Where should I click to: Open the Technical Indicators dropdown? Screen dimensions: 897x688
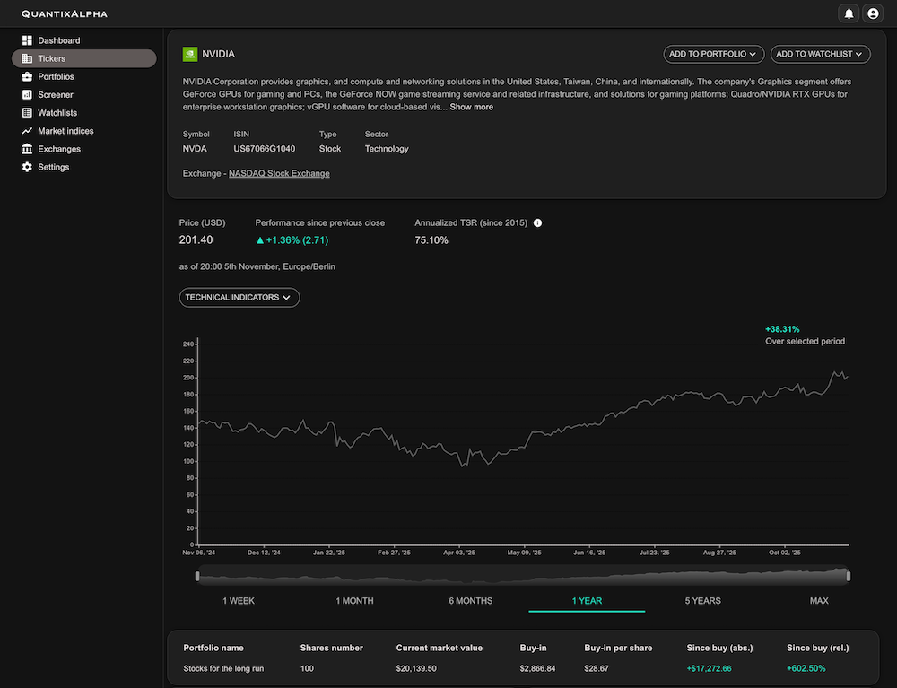[x=239, y=297]
